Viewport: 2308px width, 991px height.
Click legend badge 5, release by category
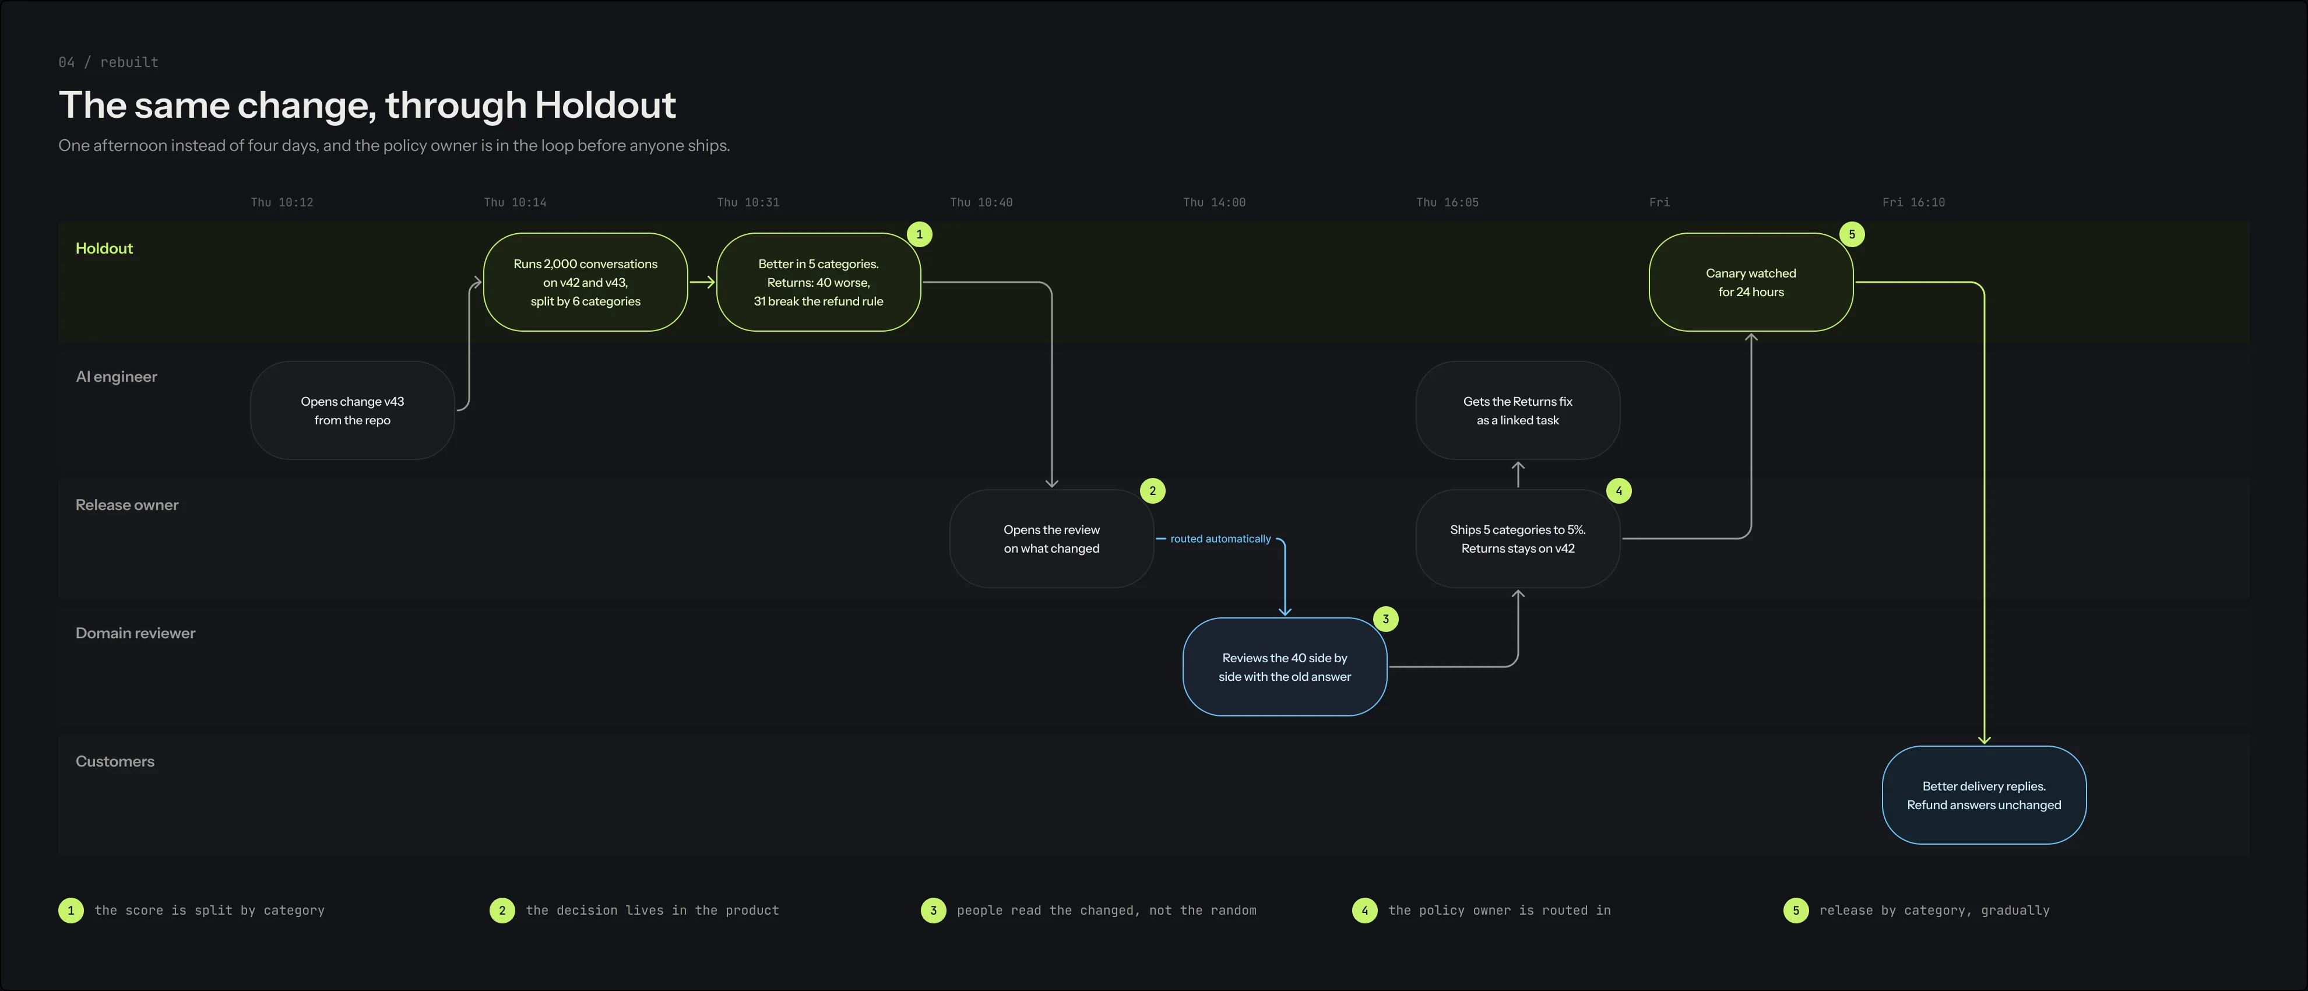tap(1796, 911)
